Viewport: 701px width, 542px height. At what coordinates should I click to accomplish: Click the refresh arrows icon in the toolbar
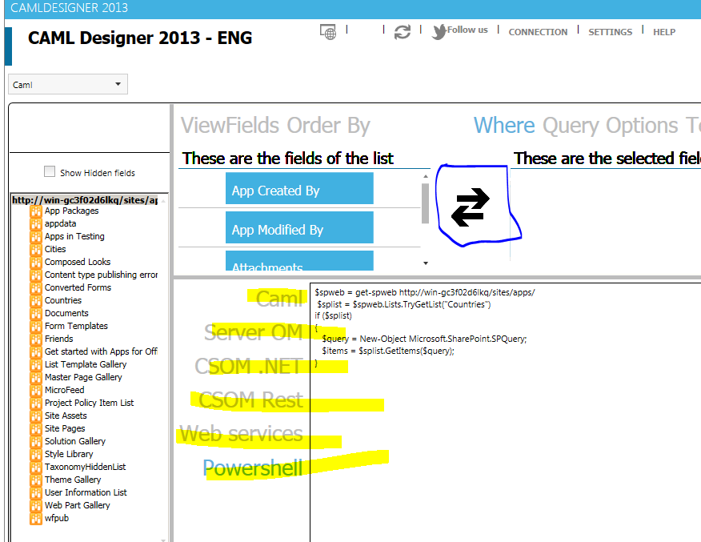point(402,31)
